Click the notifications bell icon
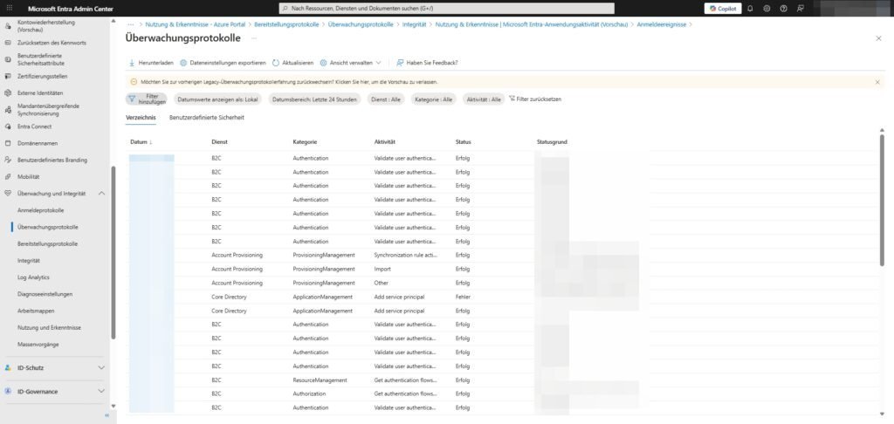Image resolution: width=894 pixels, height=424 pixels. [x=750, y=8]
